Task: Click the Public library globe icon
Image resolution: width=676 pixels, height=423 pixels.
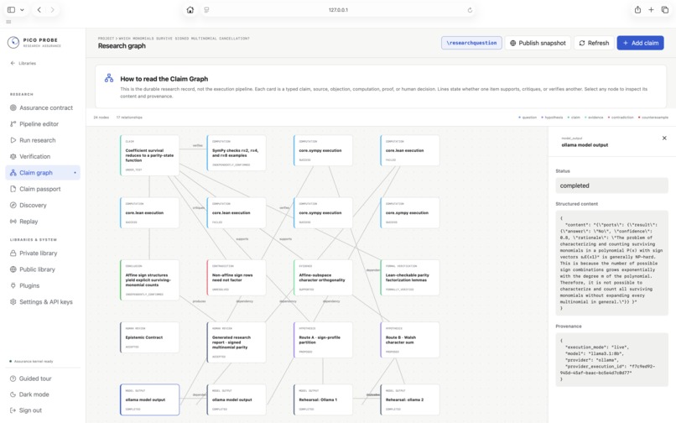Action: point(13,269)
